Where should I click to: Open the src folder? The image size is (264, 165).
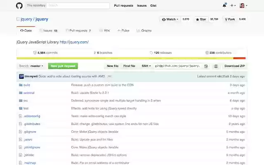26,101
